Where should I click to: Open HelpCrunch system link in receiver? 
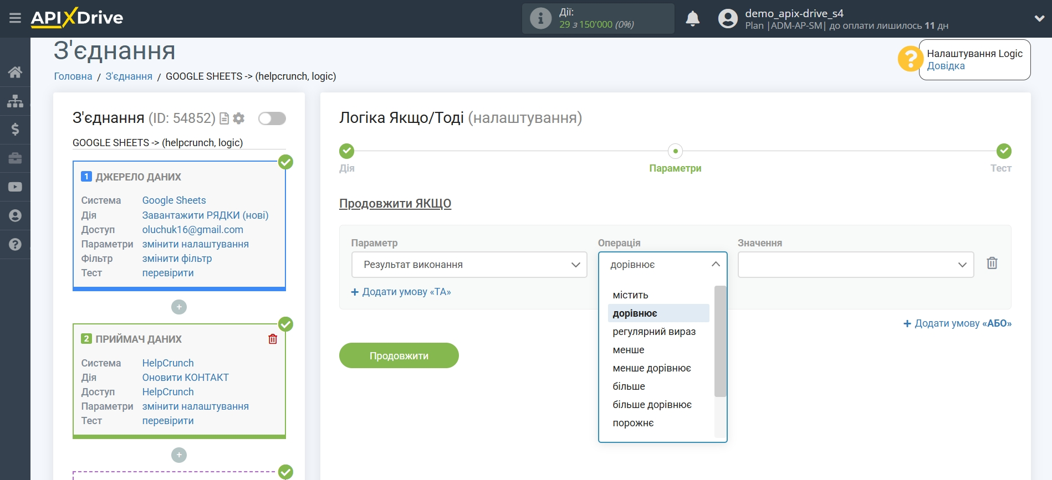[x=168, y=363]
